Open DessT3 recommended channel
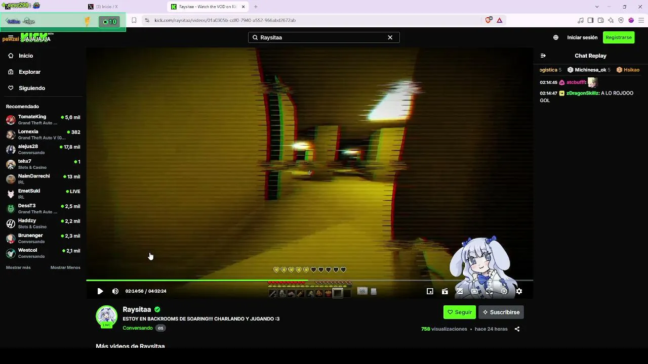Image resolution: width=648 pixels, height=364 pixels. pos(43,209)
